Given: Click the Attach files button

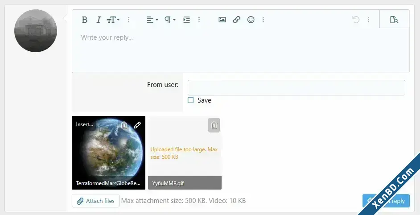Looking at the screenshot, I should (95, 201).
